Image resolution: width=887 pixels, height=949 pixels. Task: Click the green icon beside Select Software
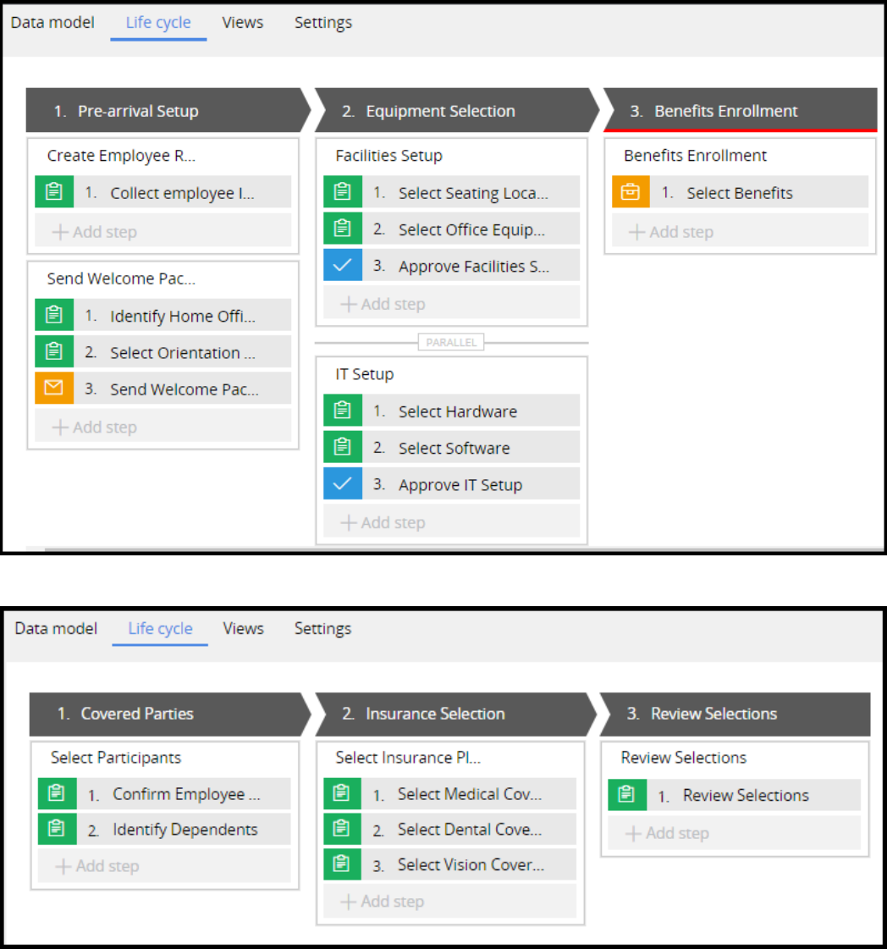click(x=343, y=448)
